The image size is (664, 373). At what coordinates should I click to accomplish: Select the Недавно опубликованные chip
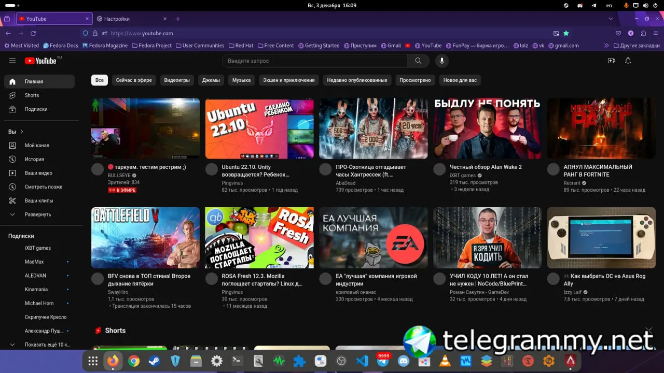[x=357, y=80]
